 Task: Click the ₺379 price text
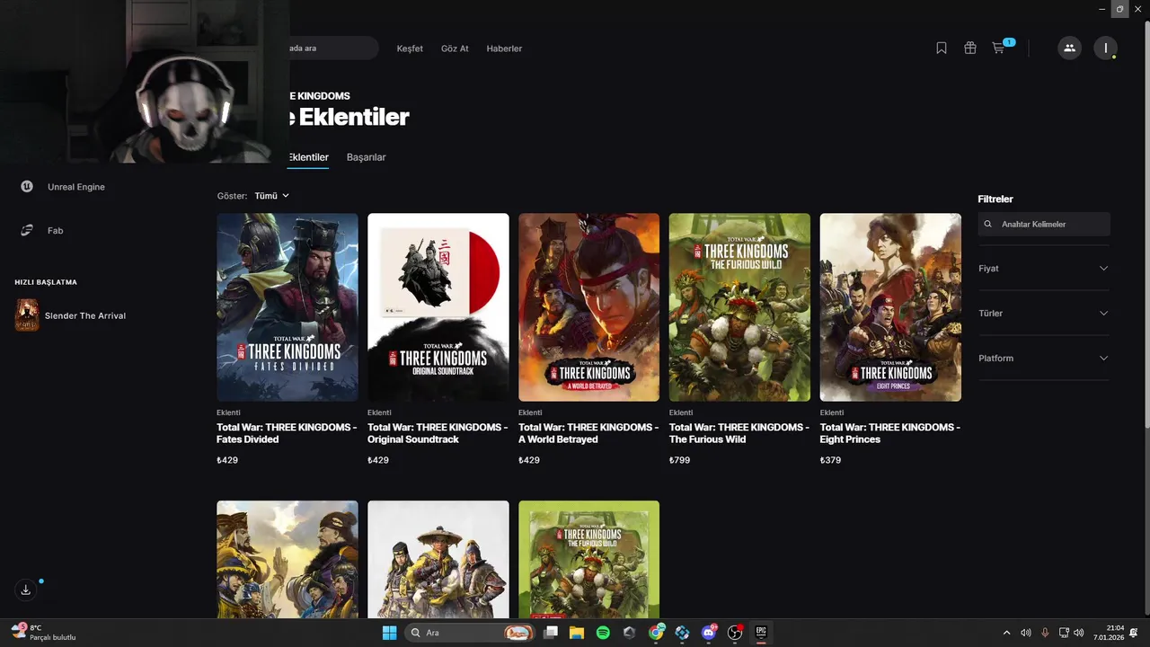(x=831, y=460)
